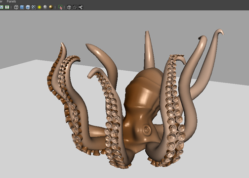Enable use all lights yellow bulb
The width and height of the screenshot is (249, 178).
(40, 7)
